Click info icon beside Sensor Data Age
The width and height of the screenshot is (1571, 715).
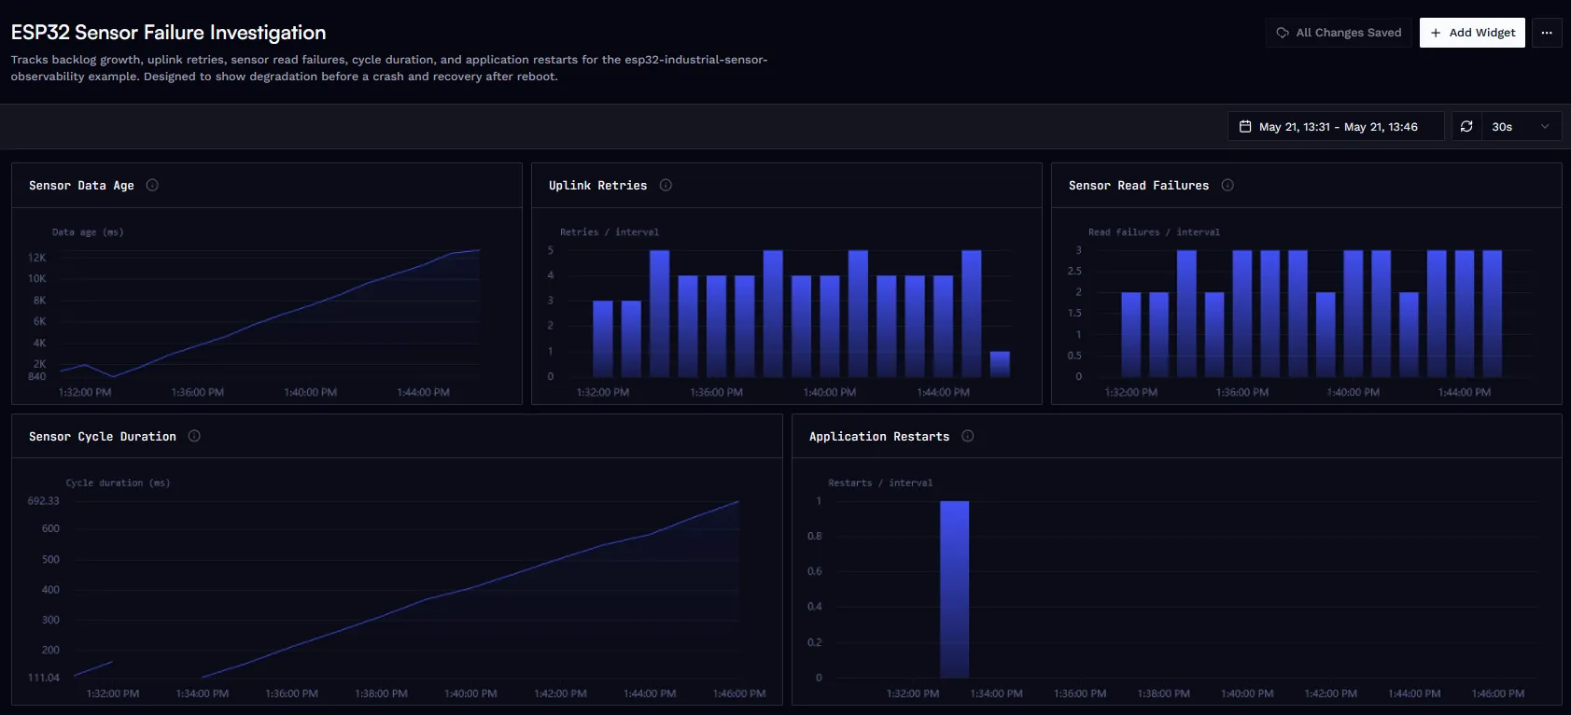point(152,185)
